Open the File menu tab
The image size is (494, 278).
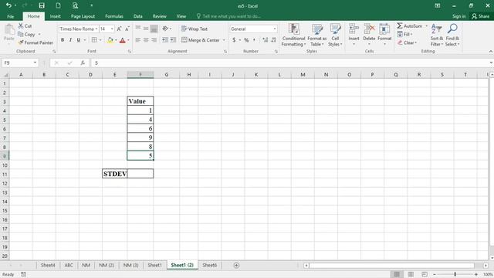tap(11, 16)
